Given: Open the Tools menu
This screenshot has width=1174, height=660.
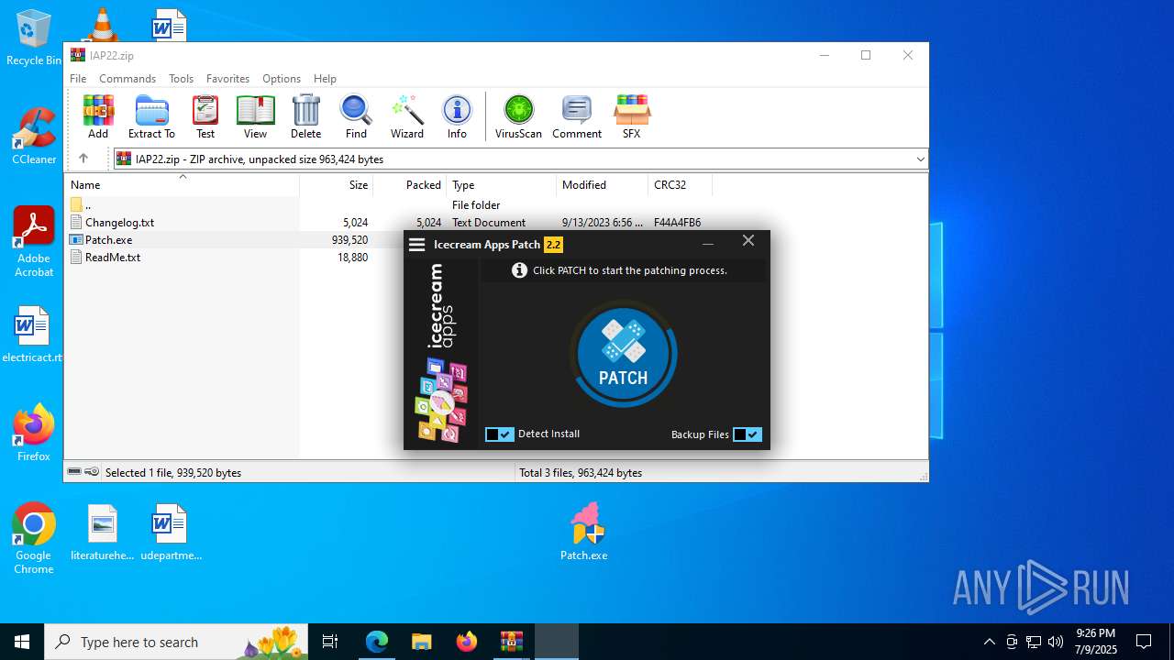Looking at the screenshot, I should [x=181, y=79].
